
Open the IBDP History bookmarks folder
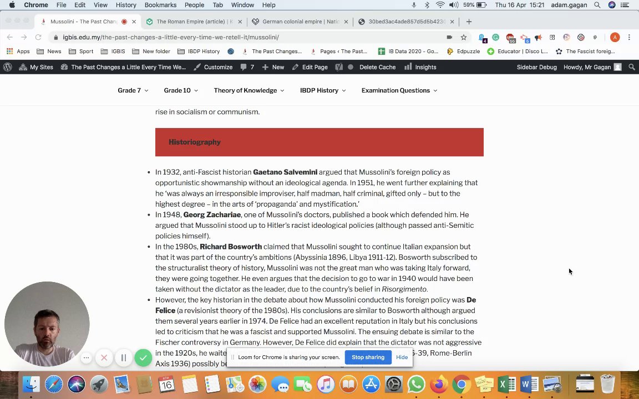tap(199, 52)
